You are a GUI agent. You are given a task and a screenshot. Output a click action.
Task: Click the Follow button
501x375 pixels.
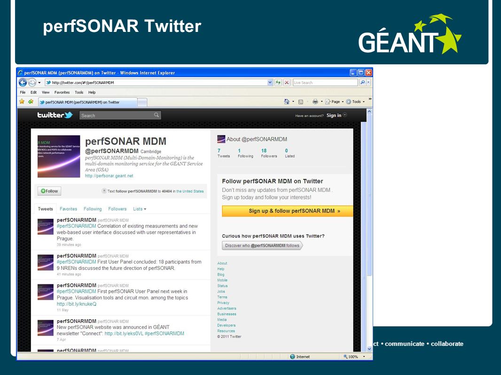point(49,191)
